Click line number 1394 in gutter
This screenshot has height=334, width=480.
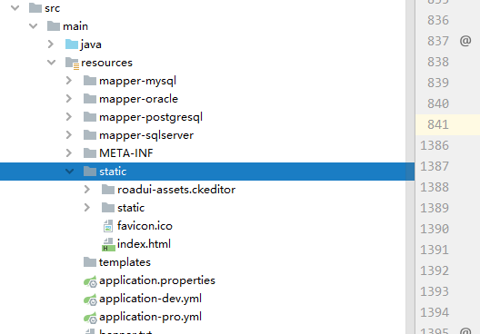point(435,312)
